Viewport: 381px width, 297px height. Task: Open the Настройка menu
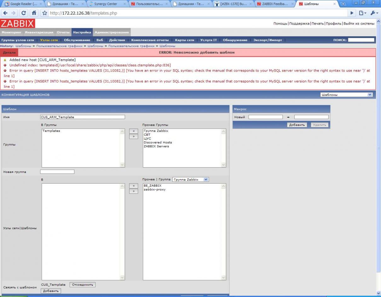tap(82, 32)
